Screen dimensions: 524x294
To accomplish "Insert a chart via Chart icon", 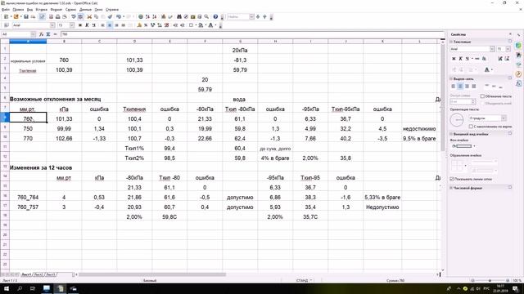I will pyautogui.click(x=164, y=16).
